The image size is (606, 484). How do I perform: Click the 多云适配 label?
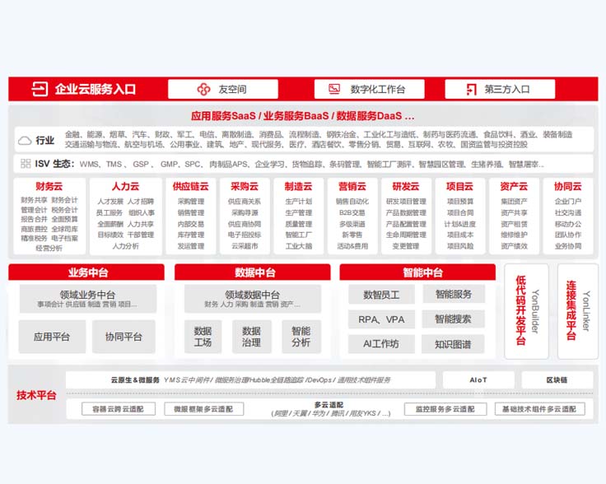click(329, 404)
